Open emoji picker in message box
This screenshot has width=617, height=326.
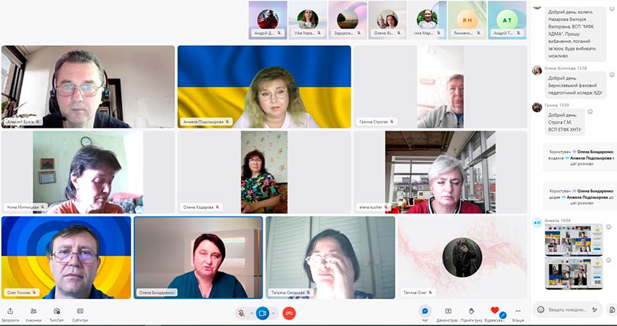click(541, 309)
